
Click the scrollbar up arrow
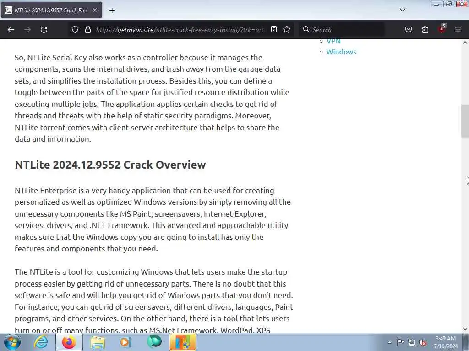[x=465, y=43]
